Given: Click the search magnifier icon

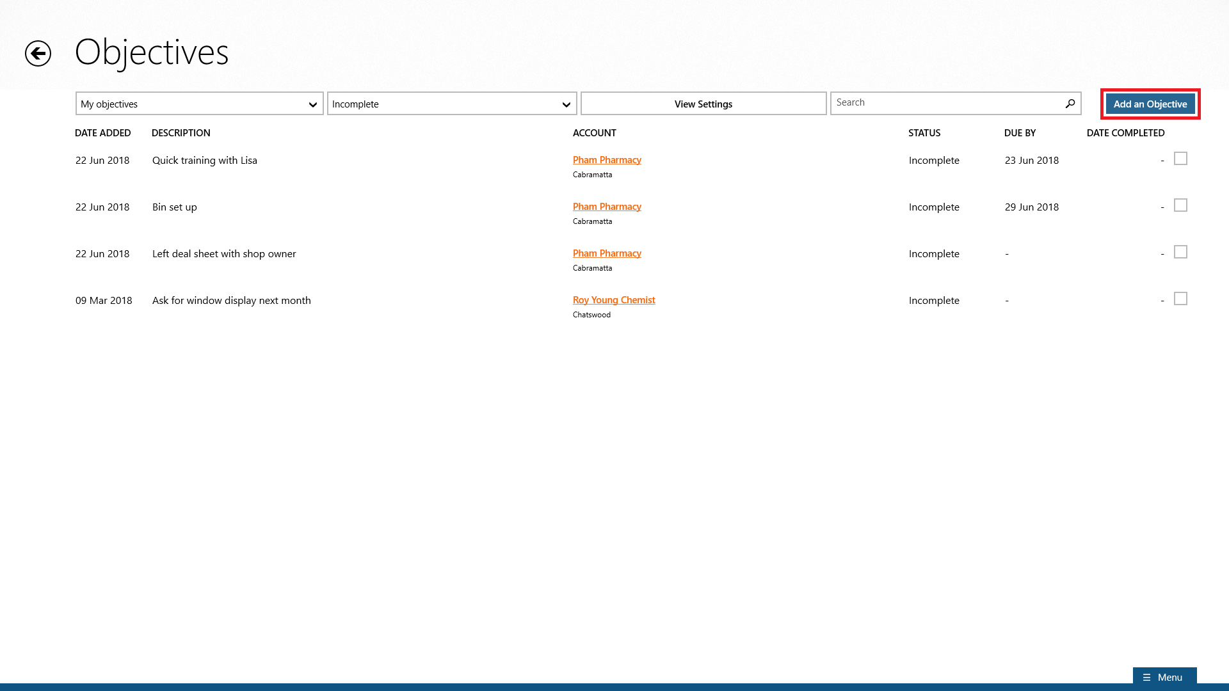Looking at the screenshot, I should tap(1070, 104).
